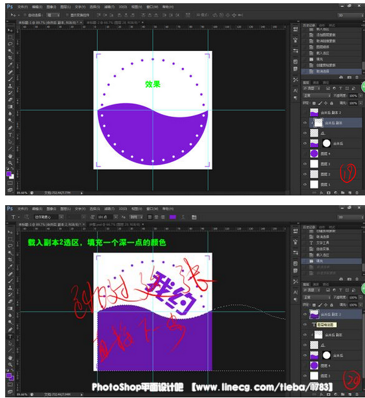
Task: Hide 图层 3 layer in upper Layers panel
Action: 305,164
